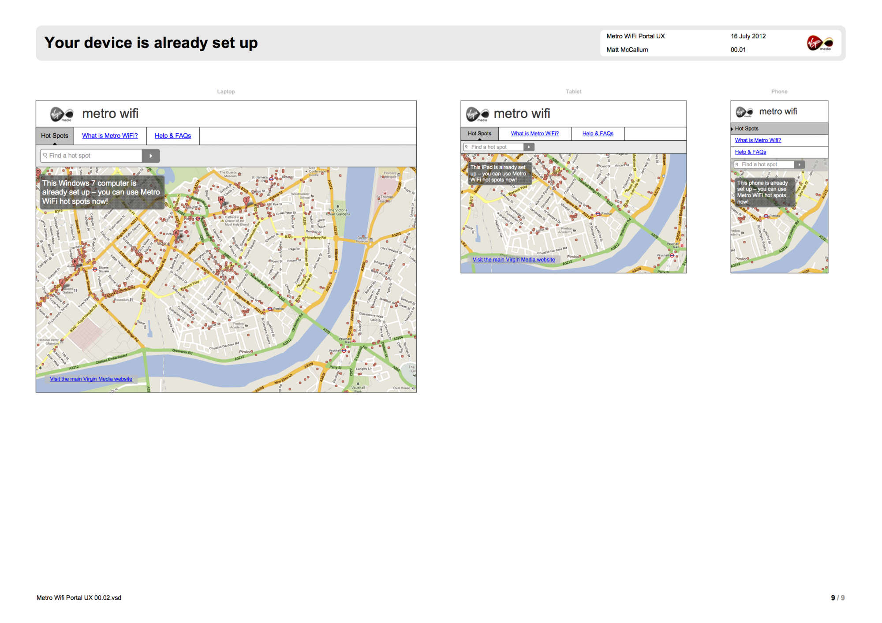The image size is (882, 623).
Task: Click the search arrow button in the Phone mockup
Action: (799, 164)
